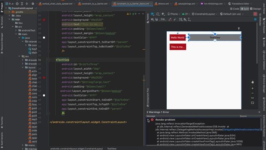Open the Phone device dropdown
266x150 pixels.
tap(174, 14)
